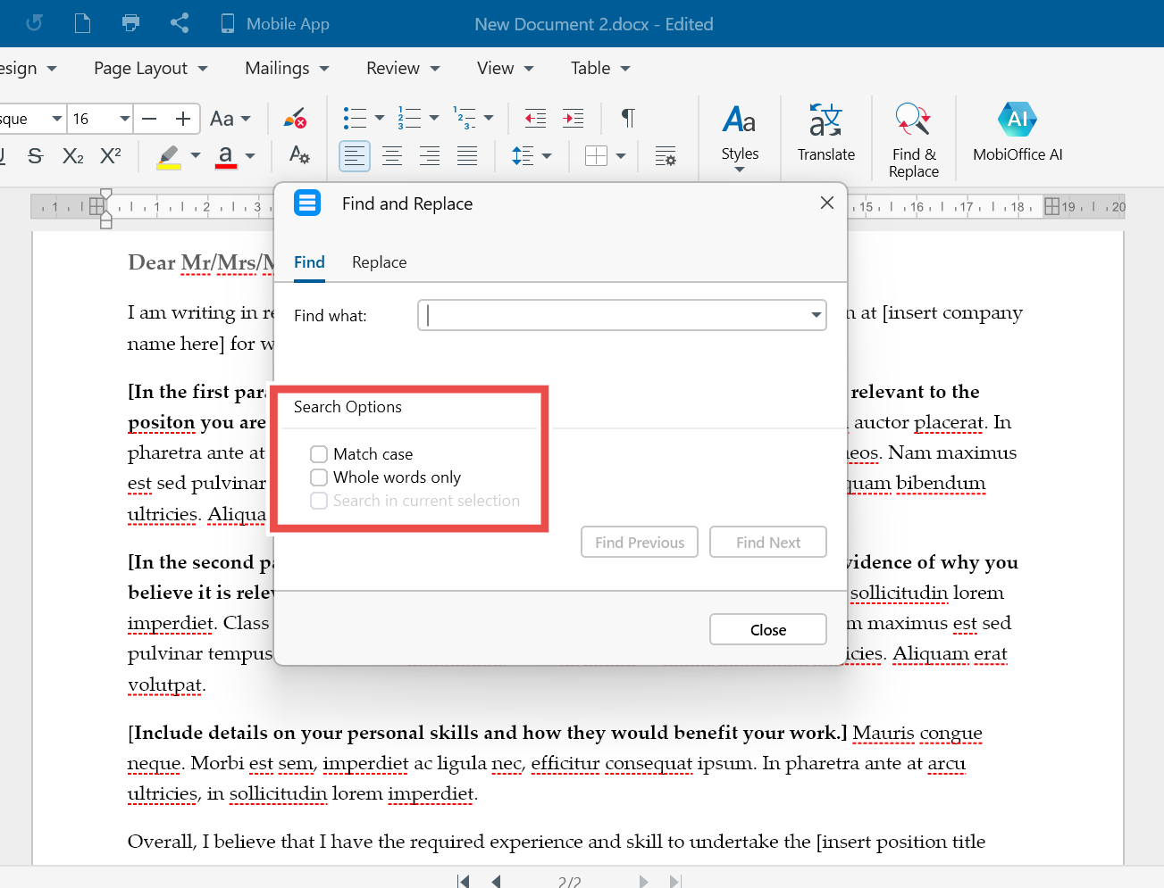
Task: Open the numbered list tool
Action: (x=409, y=118)
